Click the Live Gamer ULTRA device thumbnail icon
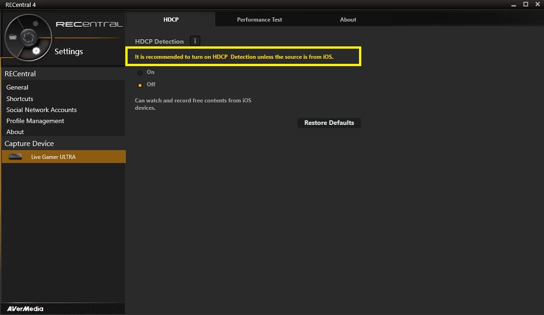This screenshot has width=544, height=315. click(x=15, y=157)
